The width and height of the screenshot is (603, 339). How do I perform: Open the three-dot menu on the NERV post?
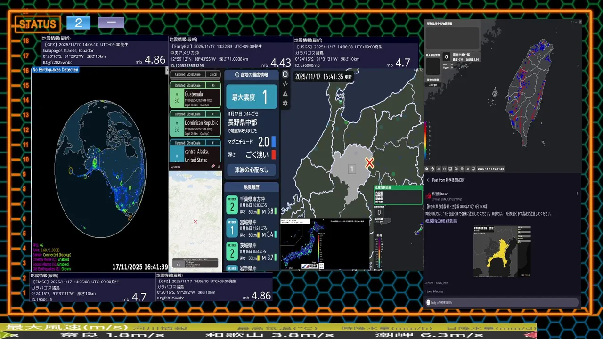(x=577, y=194)
